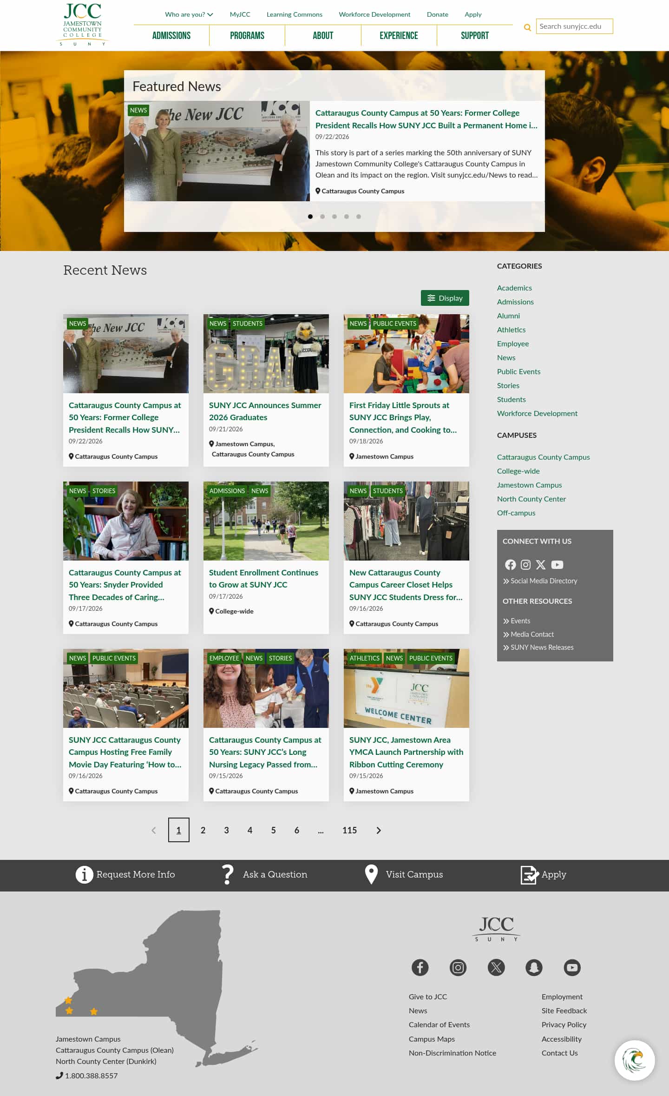
Task: Jump to page 115 of news
Action: pyautogui.click(x=350, y=830)
